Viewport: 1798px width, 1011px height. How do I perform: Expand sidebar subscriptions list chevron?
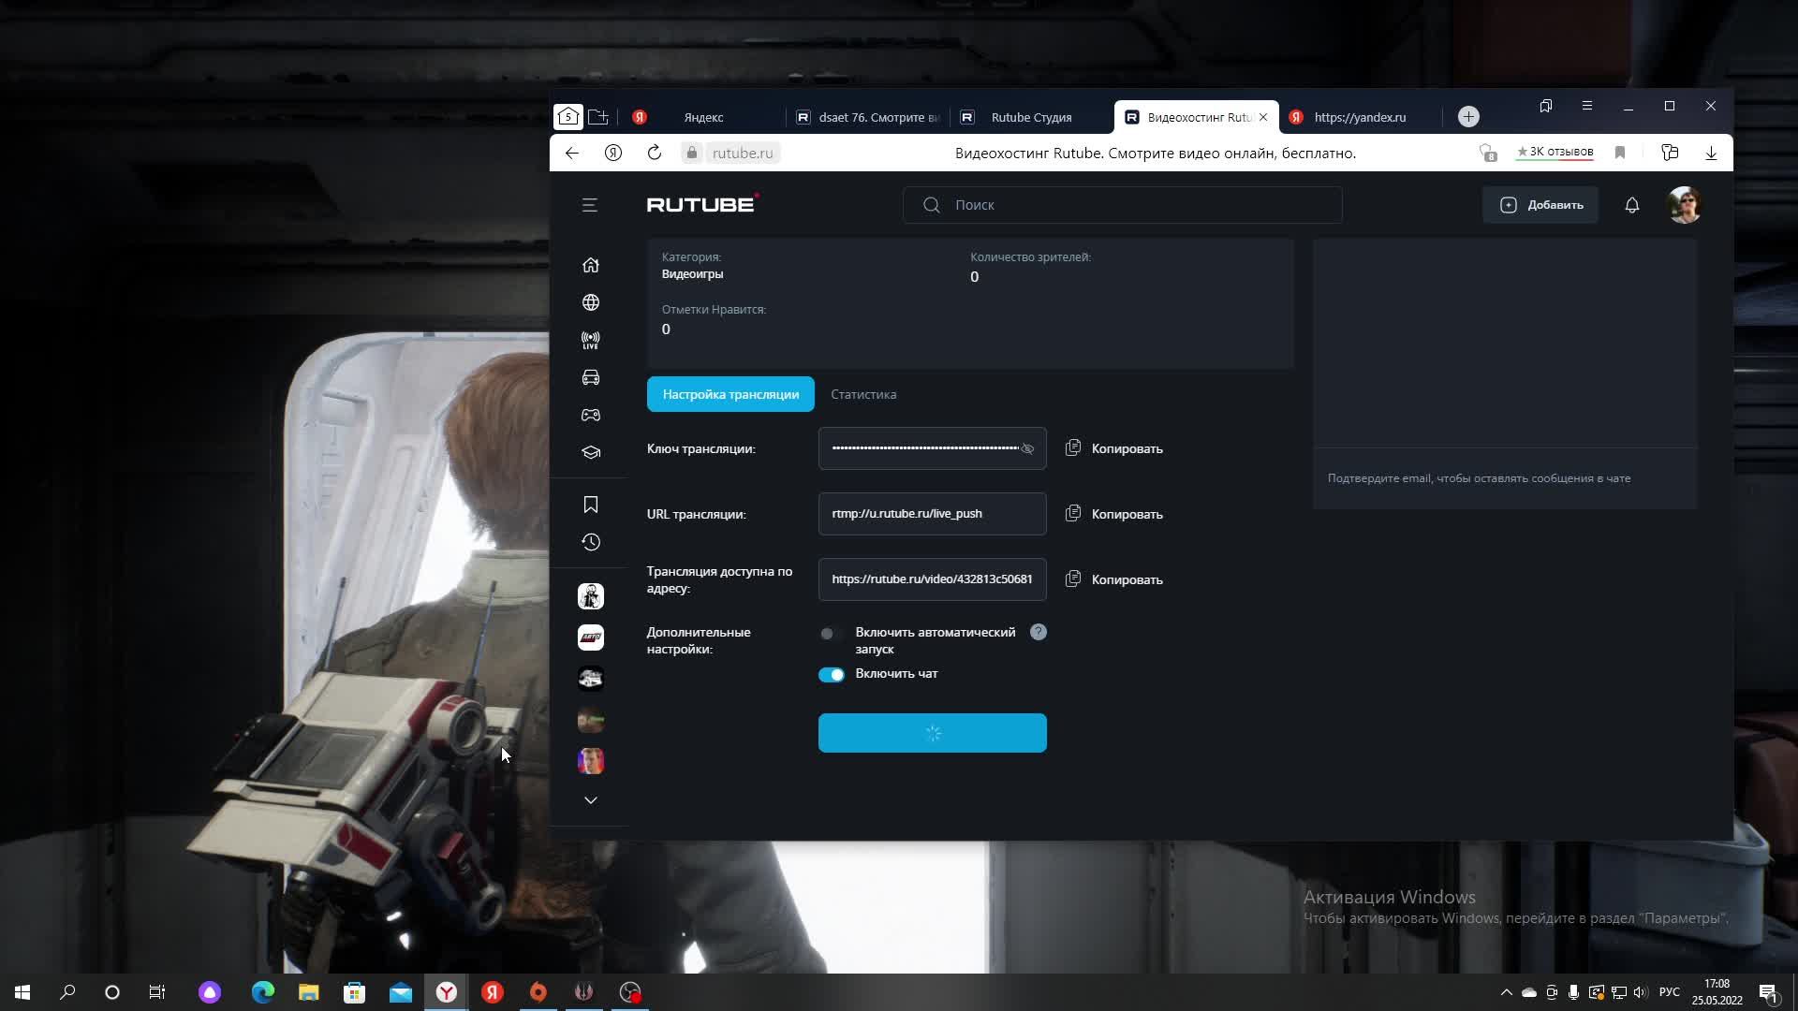coord(590,800)
